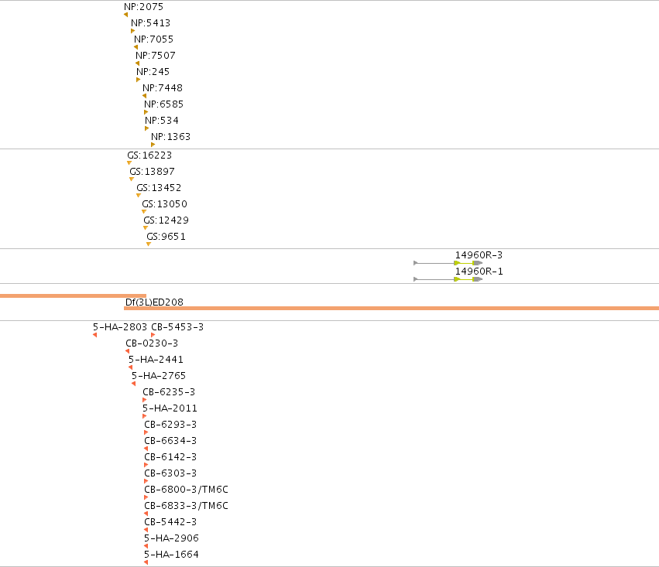Click the 14960R-1 label
This screenshot has height=567, width=659.
click(x=479, y=272)
